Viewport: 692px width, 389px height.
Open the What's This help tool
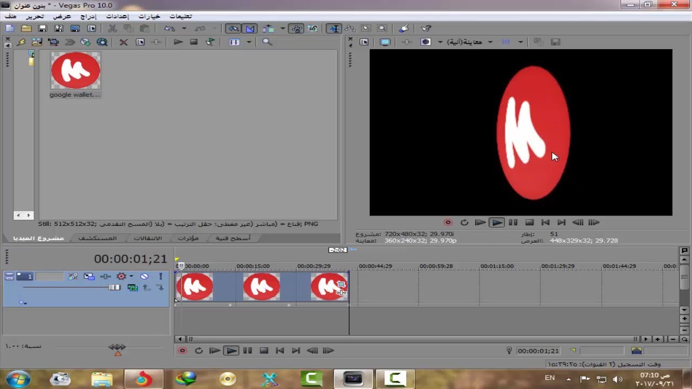pos(426,29)
